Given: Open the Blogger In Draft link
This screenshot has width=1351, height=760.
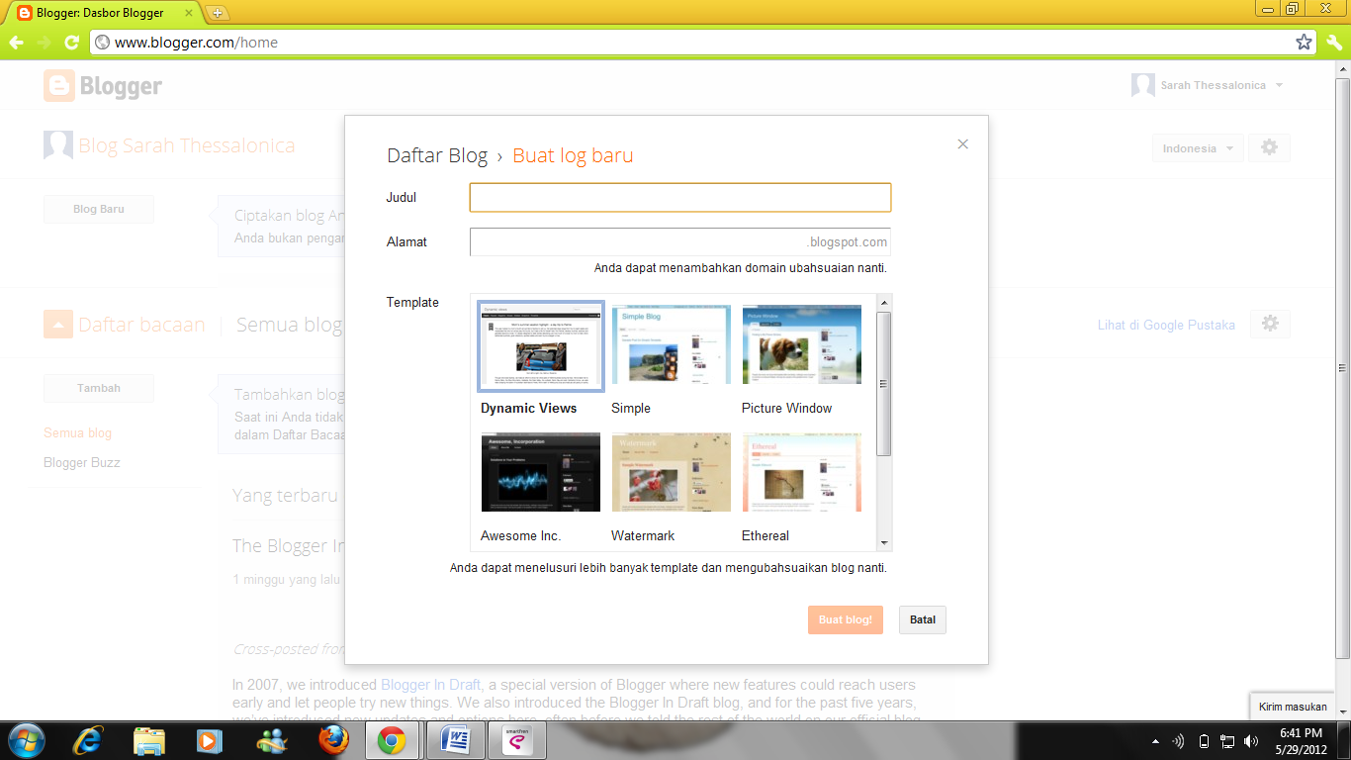Looking at the screenshot, I should [x=431, y=685].
